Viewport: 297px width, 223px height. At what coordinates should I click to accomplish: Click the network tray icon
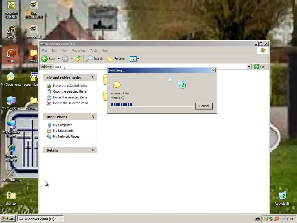(271, 219)
